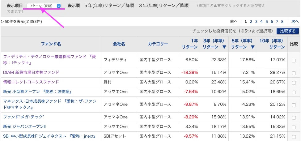This screenshot has height=141, width=301.
Task: Click the 次へ next page link
Action: [x=295, y=22]
